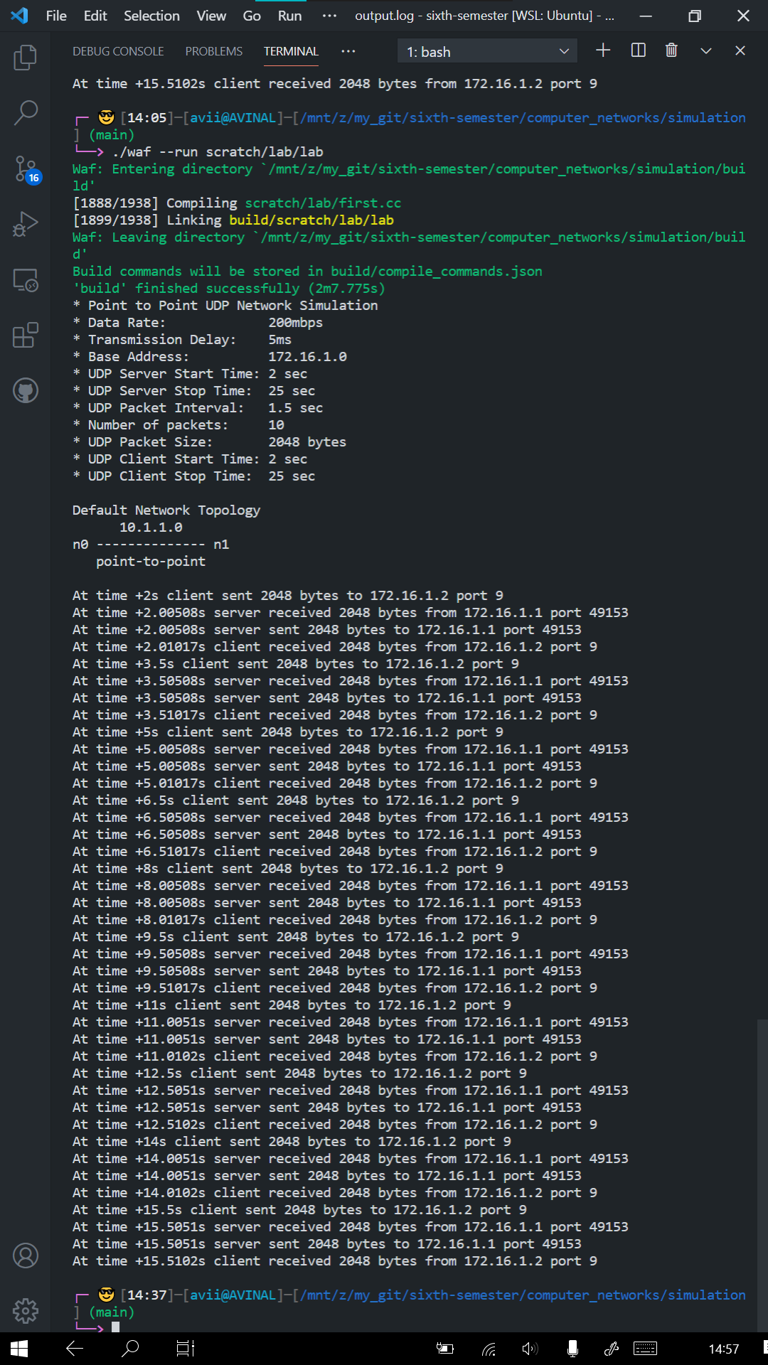Screen dimensions: 768x1365
Task: Expand the '1: bash' terminal selector
Action: tap(487, 51)
